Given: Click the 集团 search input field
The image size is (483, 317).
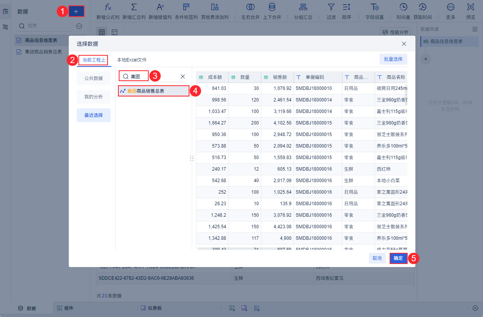Looking at the screenshot, I should (x=138, y=76).
